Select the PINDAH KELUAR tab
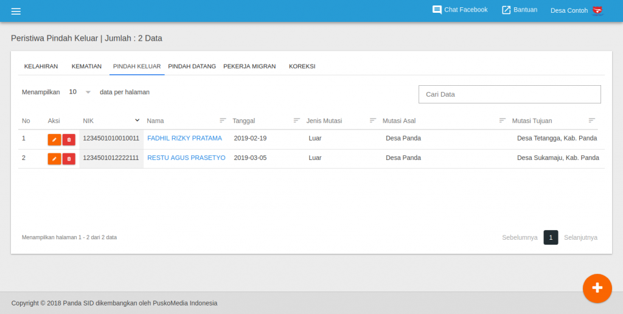The width and height of the screenshot is (623, 314). click(137, 66)
